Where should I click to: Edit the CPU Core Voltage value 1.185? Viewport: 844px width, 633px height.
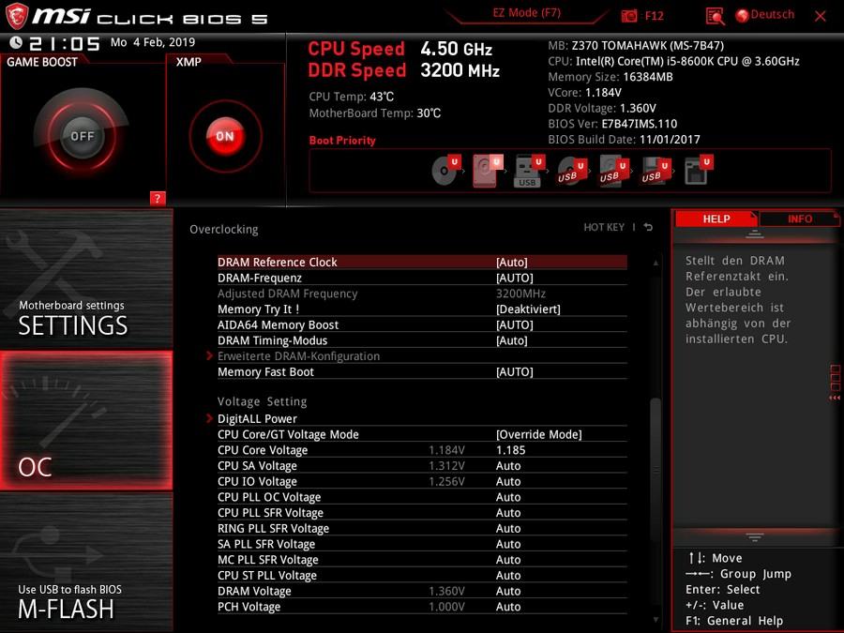tap(510, 450)
